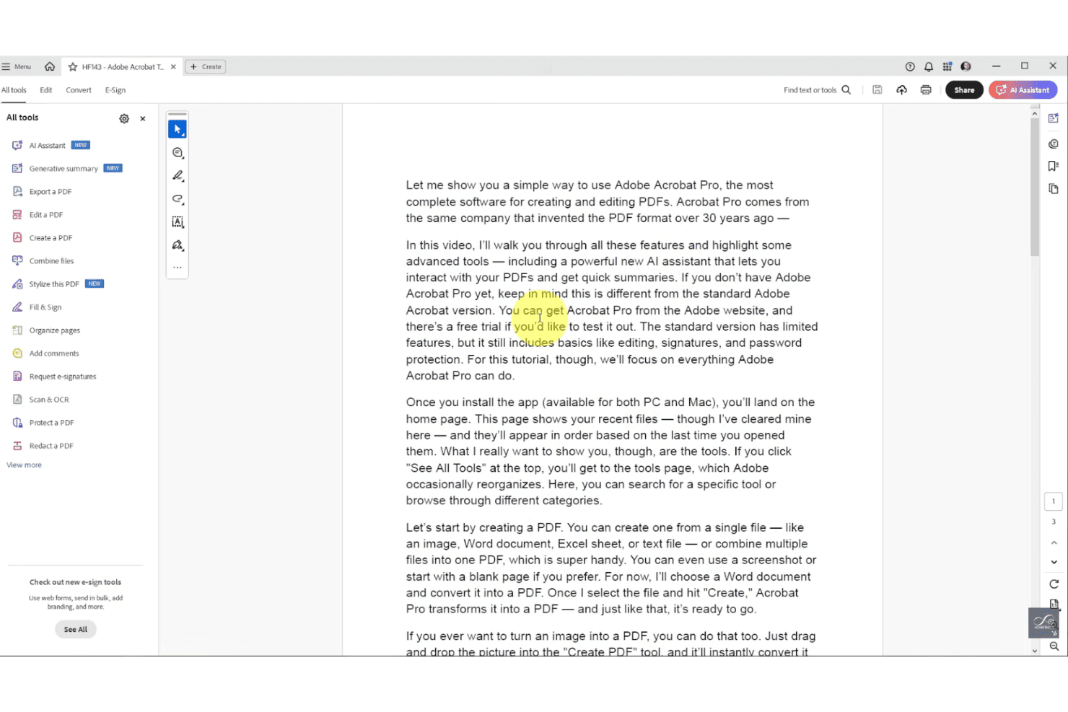Save the file using the floppy disk icon

(x=877, y=90)
